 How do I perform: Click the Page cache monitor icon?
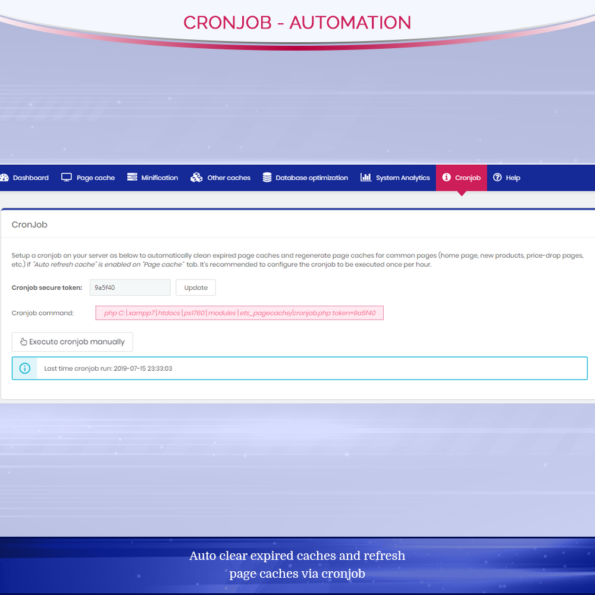(67, 177)
